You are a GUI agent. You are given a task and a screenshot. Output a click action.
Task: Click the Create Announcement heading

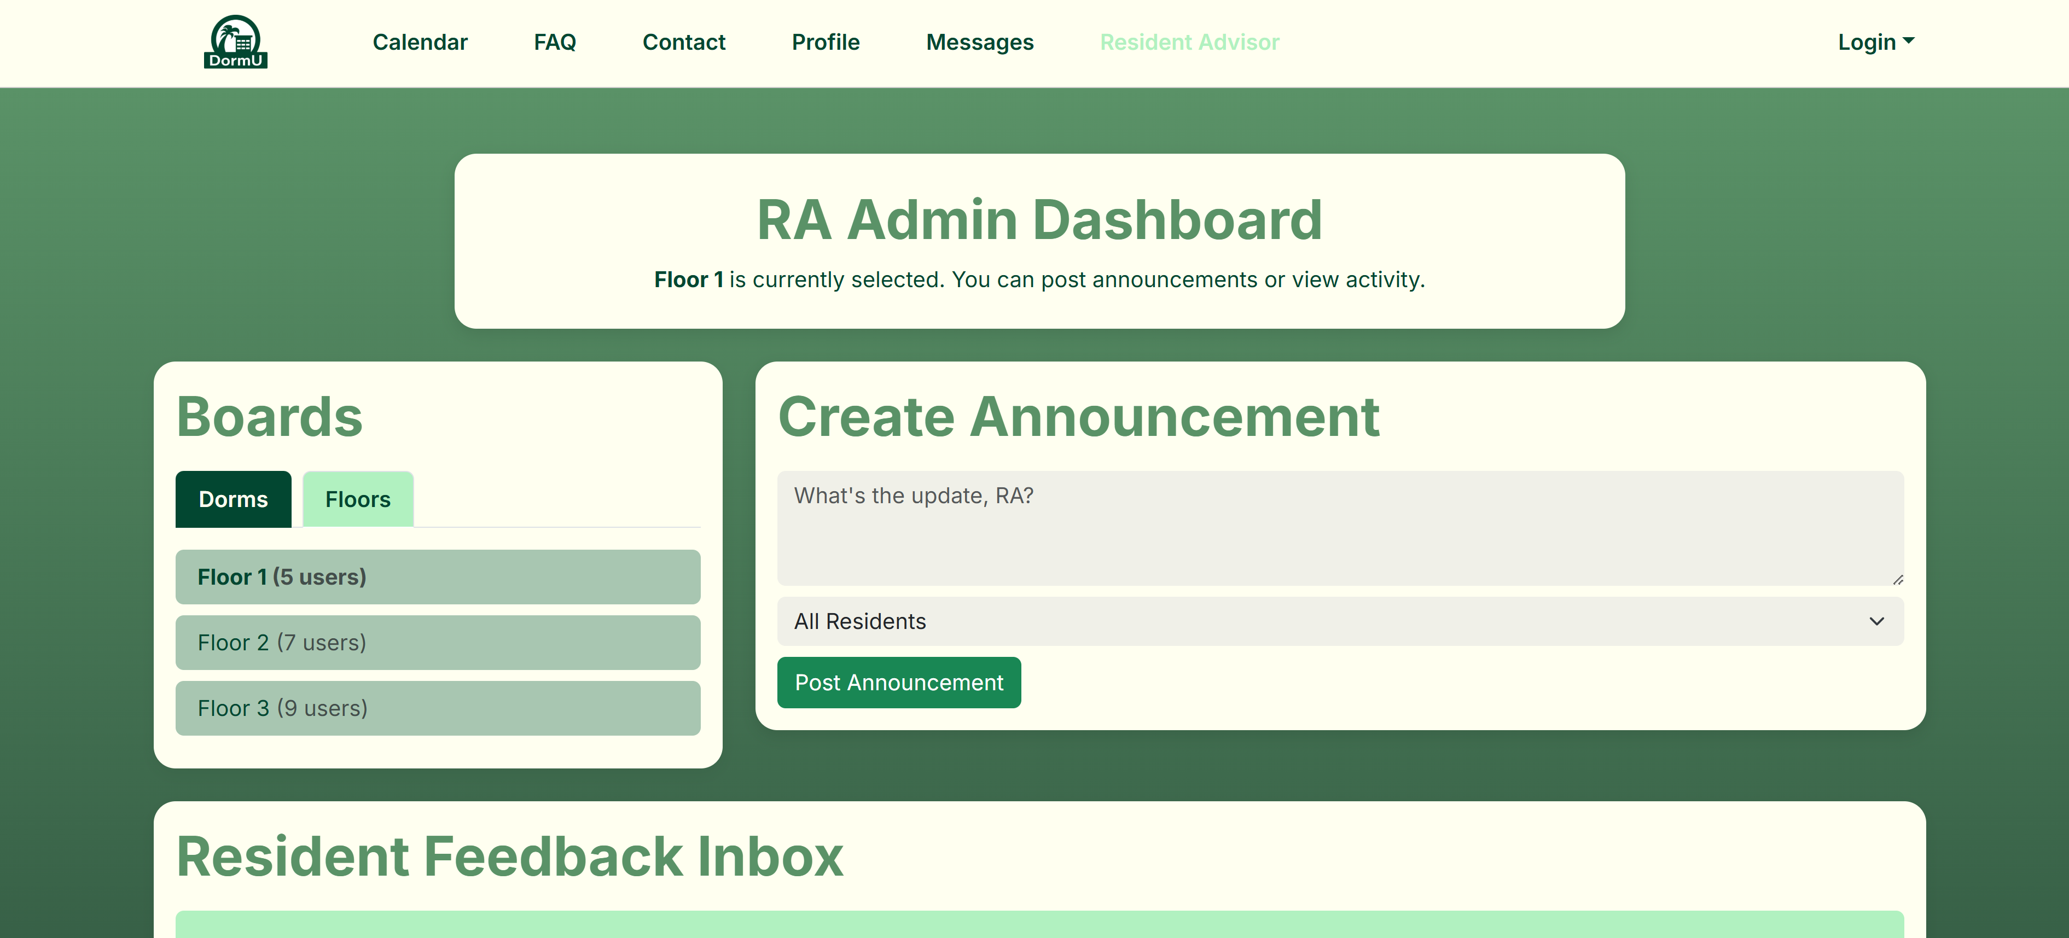pos(1078,417)
